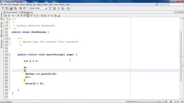
Task: Maximize the editor window button
Action: (182, 12)
